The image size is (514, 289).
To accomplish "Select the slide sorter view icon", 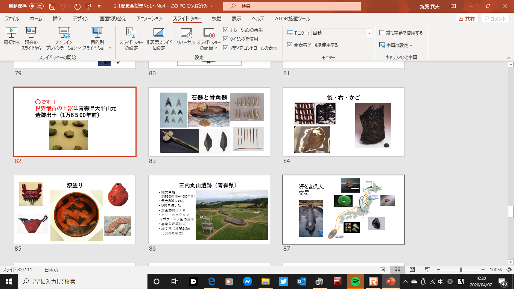I will (x=397, y=270).
